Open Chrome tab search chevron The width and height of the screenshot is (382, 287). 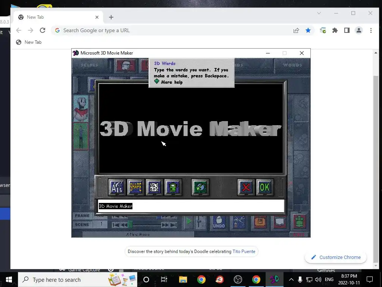[319, 13]
